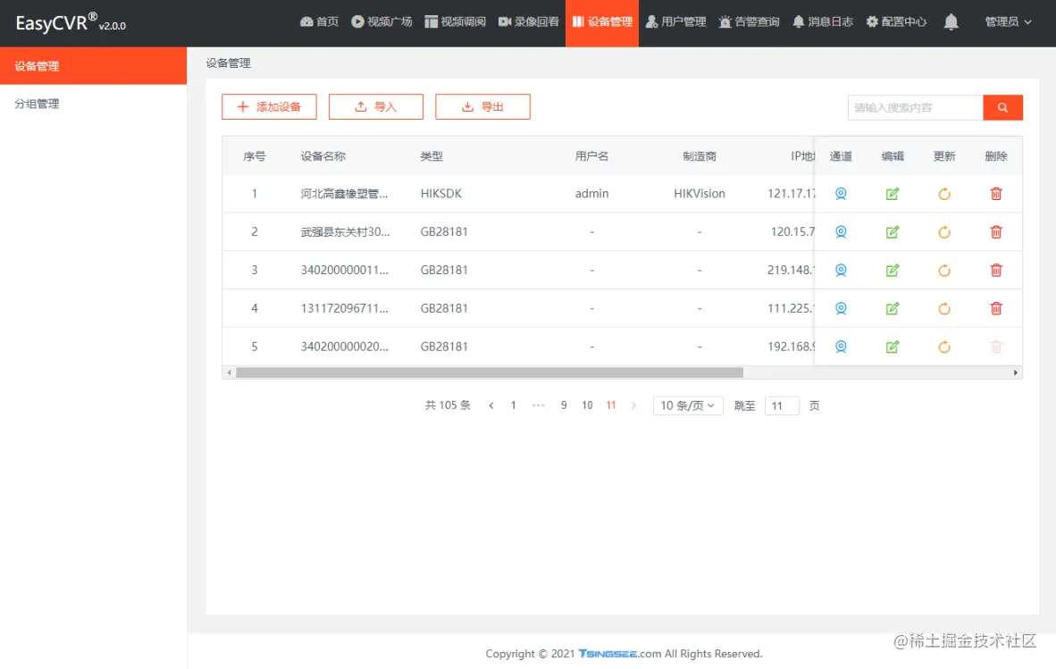
Task: Open the 录像回看 menu
Action: 529,22
